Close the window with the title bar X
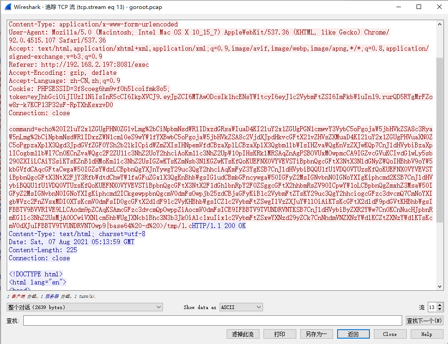The height and width of the screenshot is (344, 448). pos(439,7)
